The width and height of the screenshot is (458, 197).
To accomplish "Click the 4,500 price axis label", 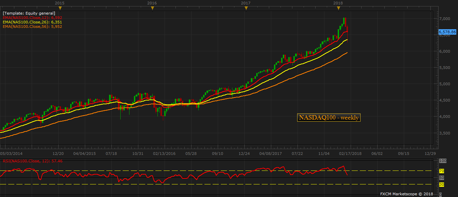I will click(x=444, y=100).
